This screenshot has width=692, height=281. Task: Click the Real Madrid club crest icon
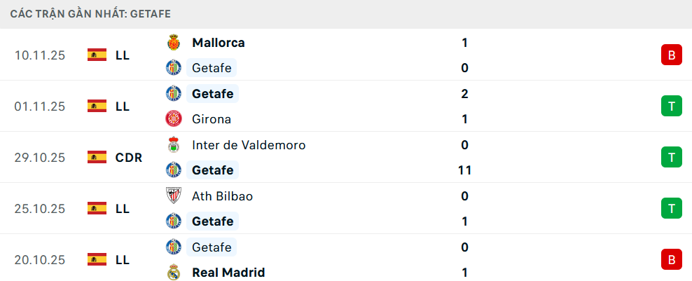(173, 273)
